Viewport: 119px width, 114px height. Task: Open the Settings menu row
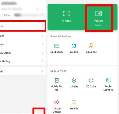[x=23, y=71]
